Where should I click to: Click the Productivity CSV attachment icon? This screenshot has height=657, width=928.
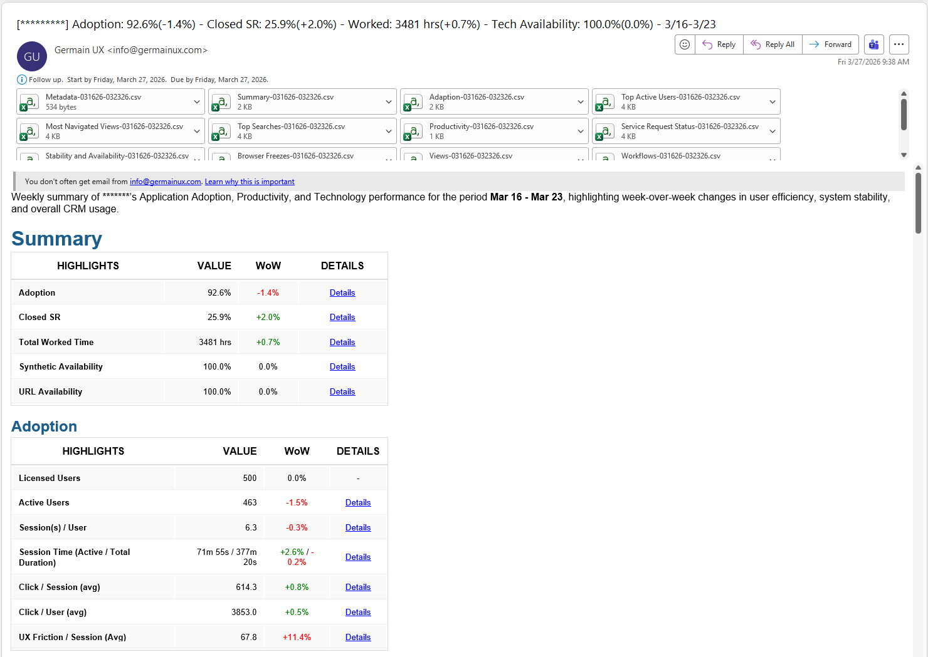[413, 132]
